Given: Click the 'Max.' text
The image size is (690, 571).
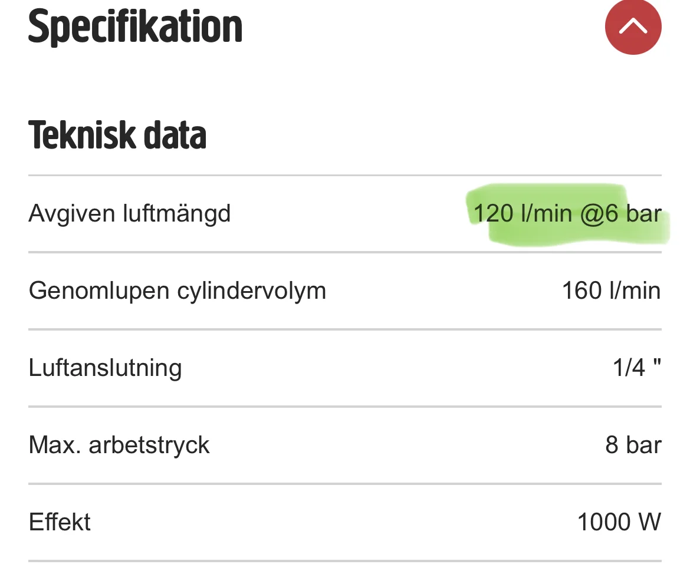Looking at the screenshot, I should coord(54,445).
